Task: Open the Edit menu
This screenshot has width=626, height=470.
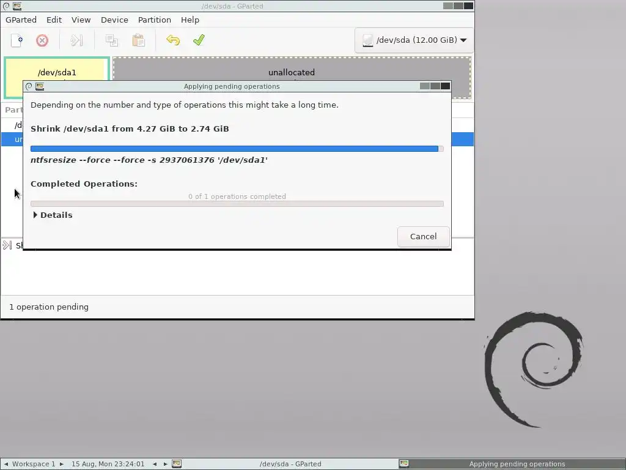Action: coord(54,20)
